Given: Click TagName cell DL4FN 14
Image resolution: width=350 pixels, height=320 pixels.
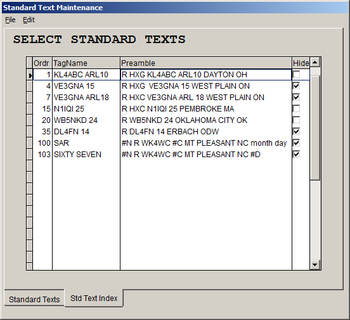Looking at the screenshot, I should (x=86, y=131).
